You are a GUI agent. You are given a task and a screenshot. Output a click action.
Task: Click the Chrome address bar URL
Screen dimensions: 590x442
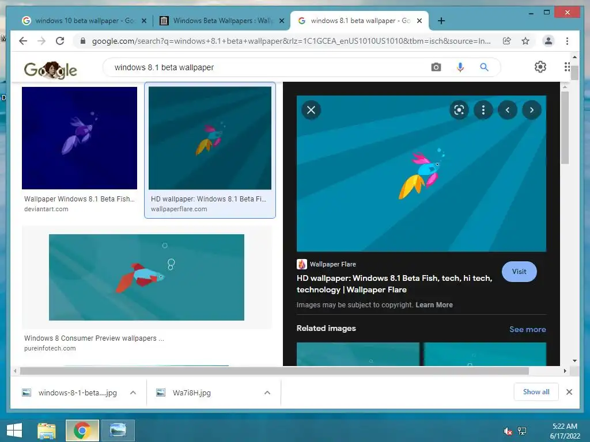click(291, 41)
